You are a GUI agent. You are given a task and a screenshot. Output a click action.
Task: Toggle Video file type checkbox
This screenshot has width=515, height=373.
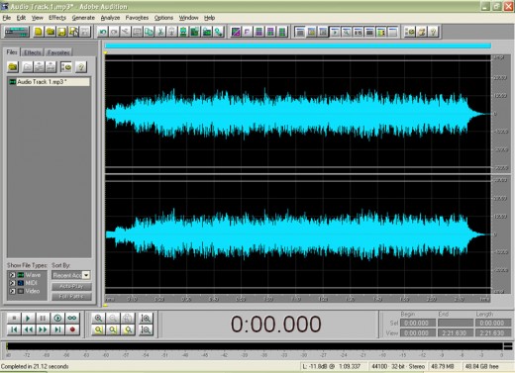pos(12,291)
